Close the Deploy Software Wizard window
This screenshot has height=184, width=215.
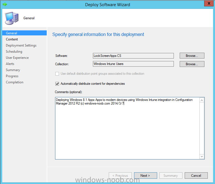click(x=209, y=3)
